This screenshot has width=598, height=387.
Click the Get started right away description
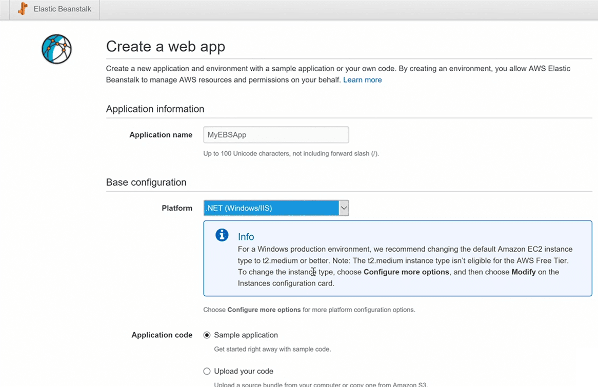pyautogui.click(x=272, y=350)
